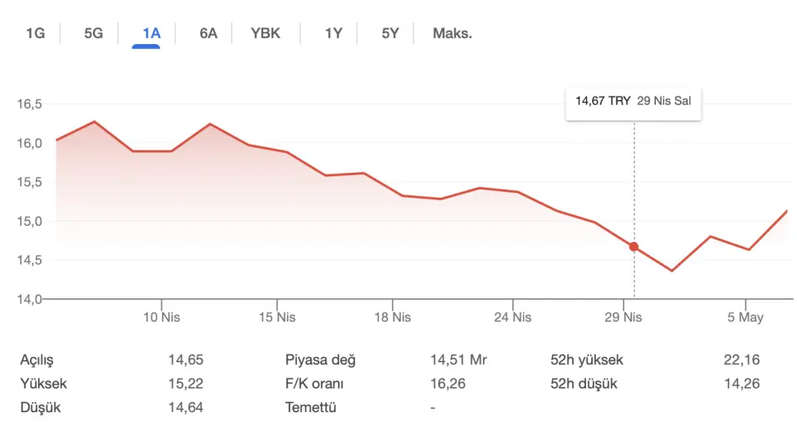Click the red data point marker
The height and width of the screenshot is (442, 797).
coord(633,247)
